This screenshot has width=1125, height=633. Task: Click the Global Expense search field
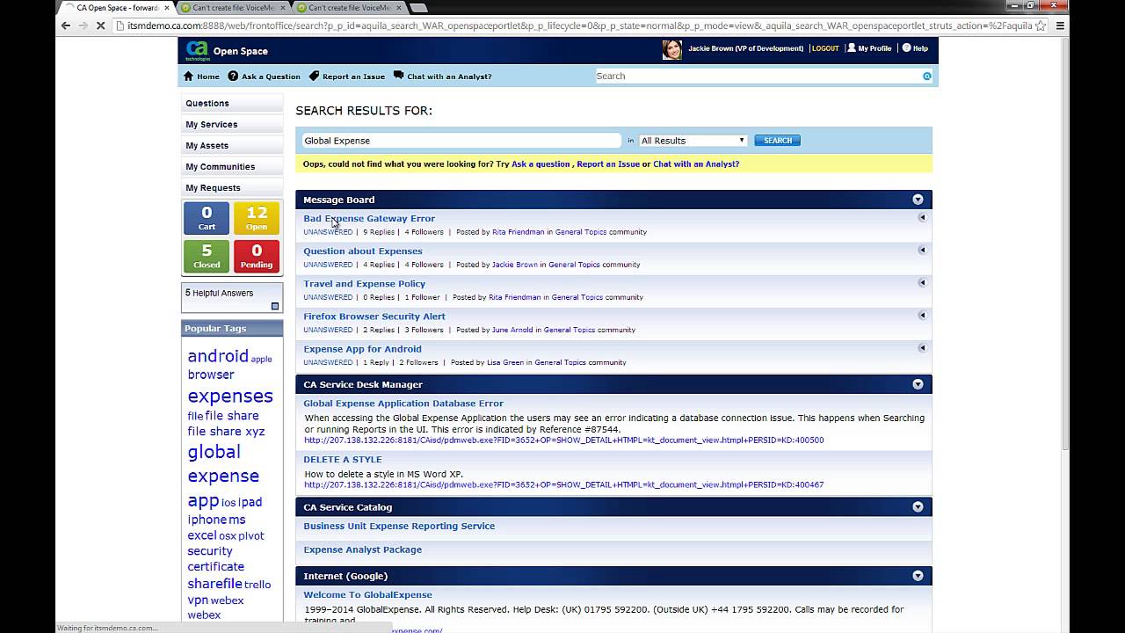tap(461, 141)
